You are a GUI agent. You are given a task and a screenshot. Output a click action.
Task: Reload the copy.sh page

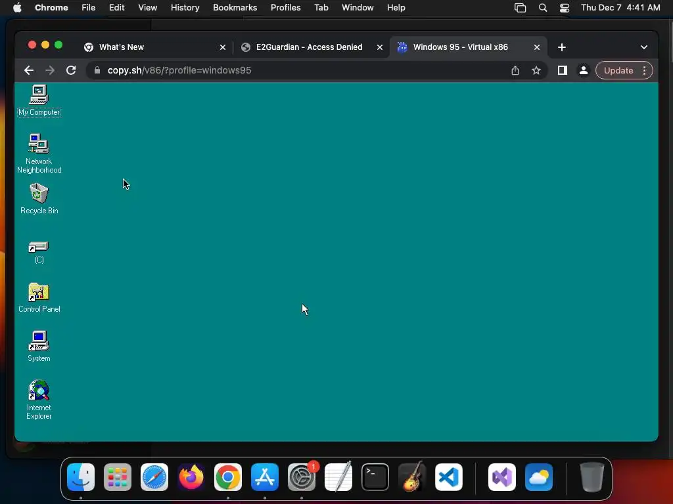[71, 70]
